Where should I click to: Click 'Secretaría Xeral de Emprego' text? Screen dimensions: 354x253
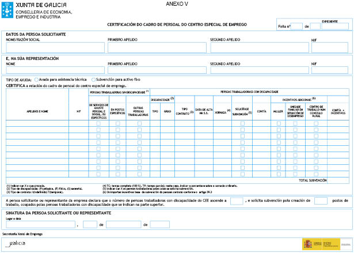(22, 234)
